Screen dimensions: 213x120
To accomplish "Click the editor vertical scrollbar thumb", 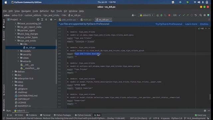I will pyautogui.click(x=210, y=97).
